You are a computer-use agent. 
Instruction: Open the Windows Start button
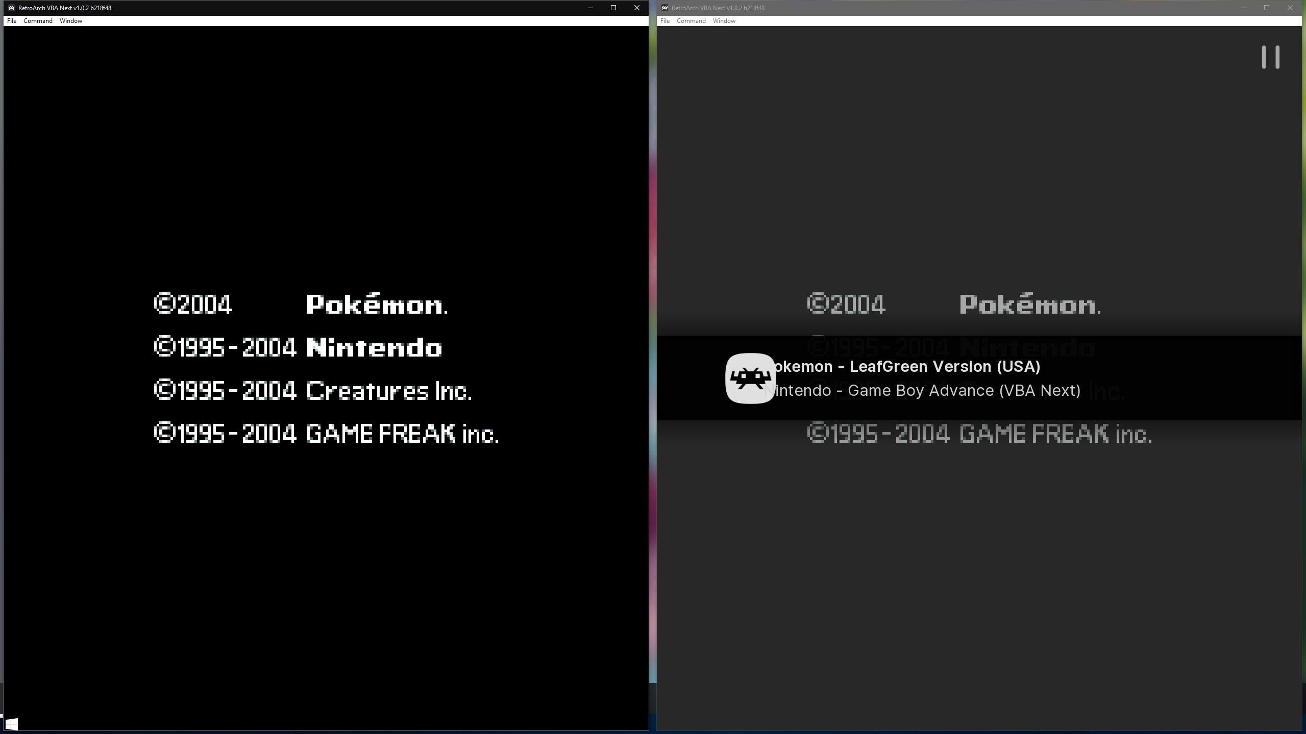pyautogui.click(x=11, y=724)
